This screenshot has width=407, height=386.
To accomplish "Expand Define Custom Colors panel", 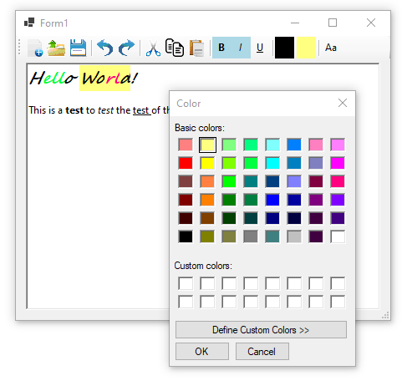I will pos(261,330).
